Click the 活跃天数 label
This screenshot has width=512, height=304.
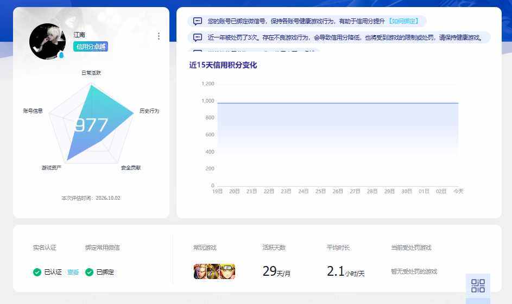pyautogui.click(x=274, y=248)
